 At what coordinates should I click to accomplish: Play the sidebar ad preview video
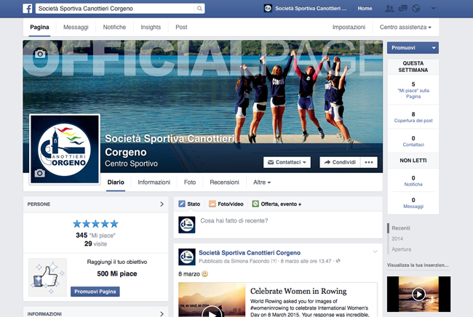[418, 294]
